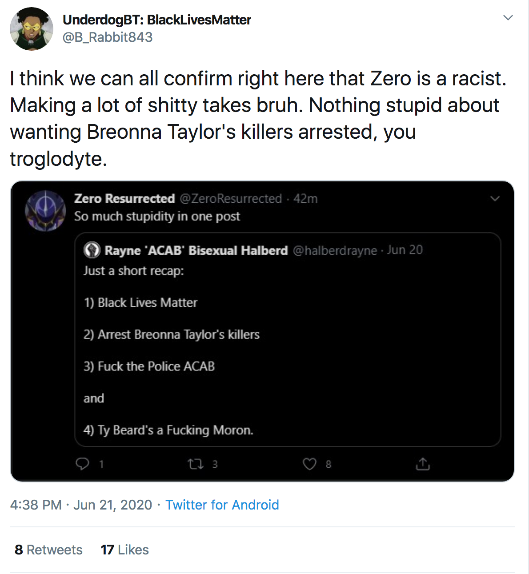This screenshot has width=529, height=574.
Task: Click the retweet arrows icon
Action: [196, 464]
